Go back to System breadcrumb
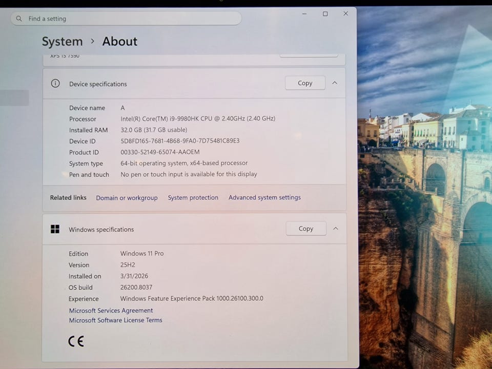This screenshot has width=492, height=369. (62, 42)
